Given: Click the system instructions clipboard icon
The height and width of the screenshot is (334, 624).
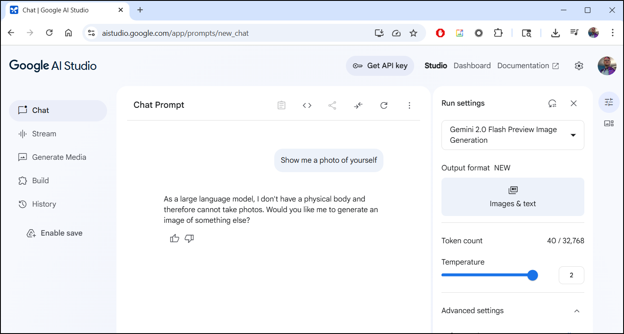Looking at the screenshot, I should pos(282,105).
